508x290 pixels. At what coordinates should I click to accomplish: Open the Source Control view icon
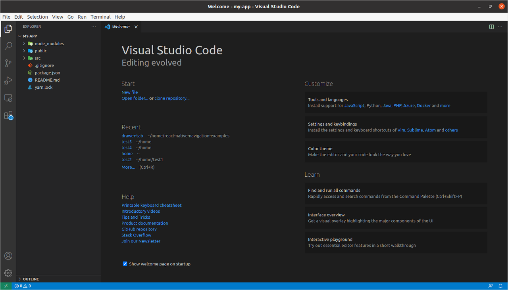coord(8,63)
